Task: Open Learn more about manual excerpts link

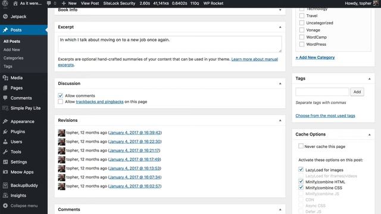Action: pyautogui.click(x=254, y=59)
